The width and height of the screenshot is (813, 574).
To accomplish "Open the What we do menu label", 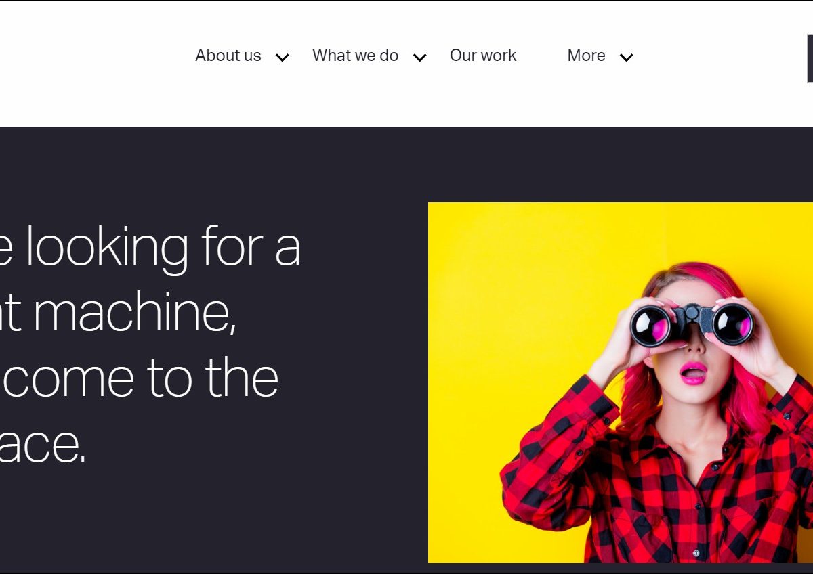I will pos(355,56).
